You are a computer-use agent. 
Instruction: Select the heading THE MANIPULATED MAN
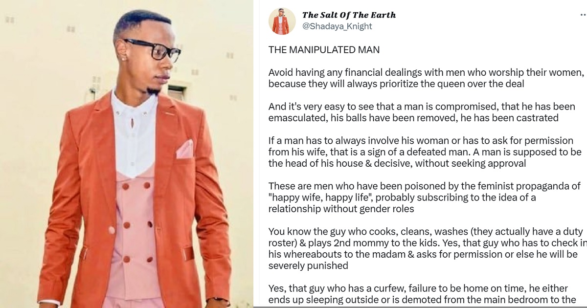[x=324, y=50]
